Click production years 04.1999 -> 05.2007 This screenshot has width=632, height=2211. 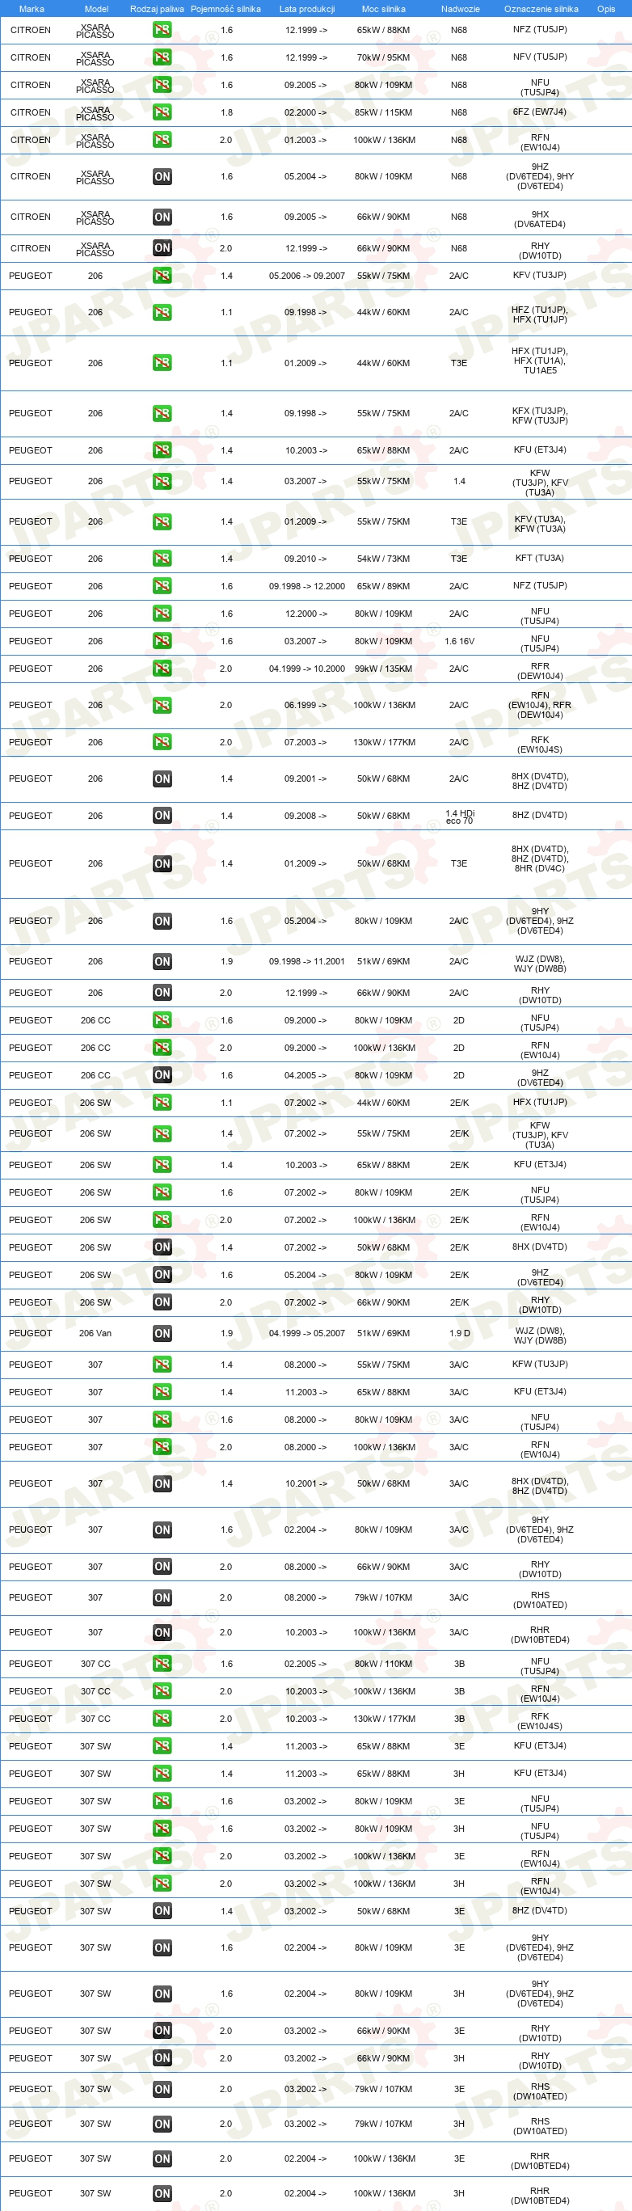click(307, 1334)
